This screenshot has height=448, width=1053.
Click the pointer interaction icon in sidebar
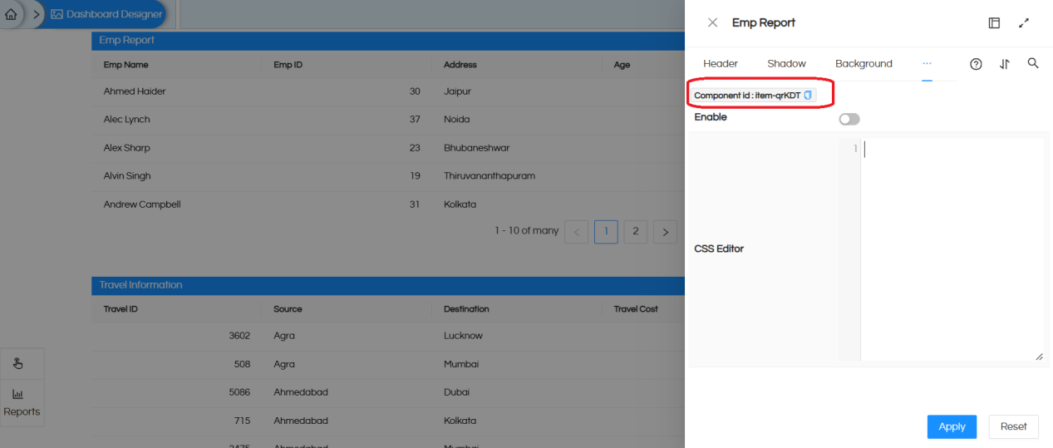17,363
